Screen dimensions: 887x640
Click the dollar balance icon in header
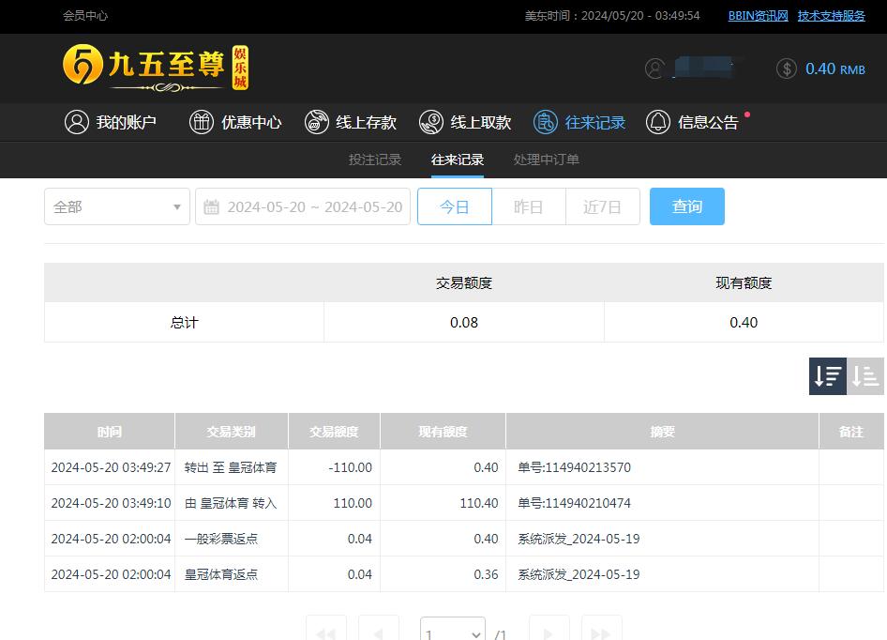pyautogui.click(x=787, y=69)
